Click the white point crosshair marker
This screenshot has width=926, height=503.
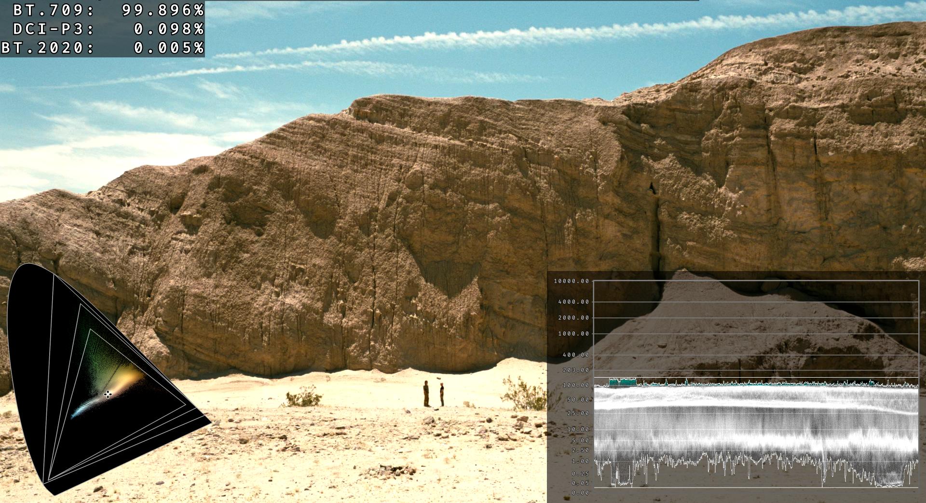point(108,394)
